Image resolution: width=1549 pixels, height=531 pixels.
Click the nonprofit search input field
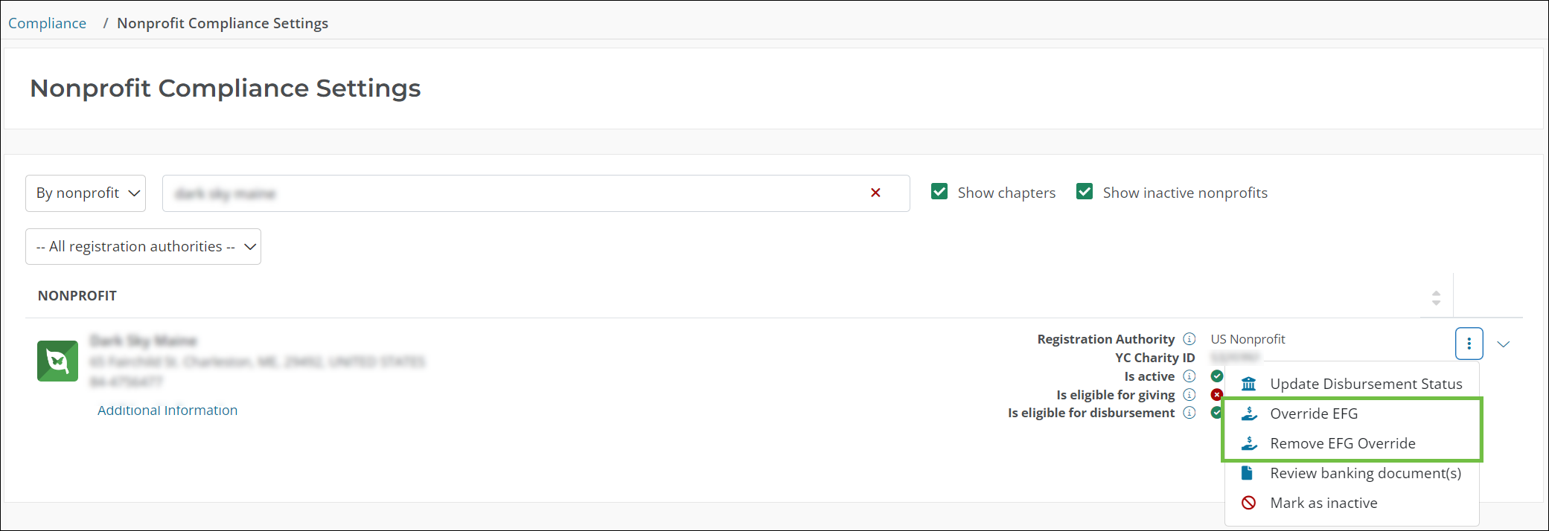point(536,193)
